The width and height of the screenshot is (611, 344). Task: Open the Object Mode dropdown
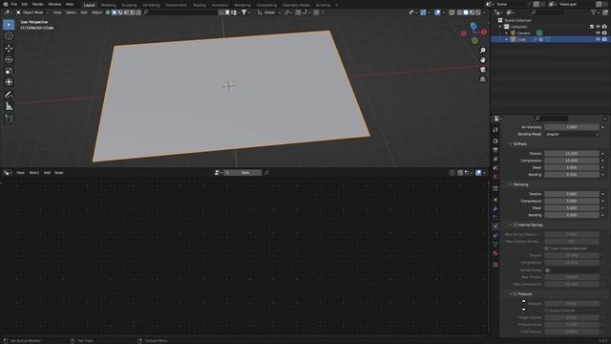point(32,12)
